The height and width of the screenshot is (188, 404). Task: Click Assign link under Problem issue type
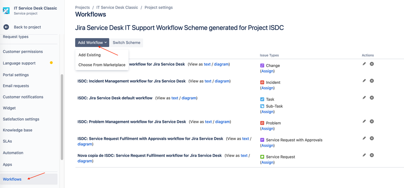click(267, 128)
